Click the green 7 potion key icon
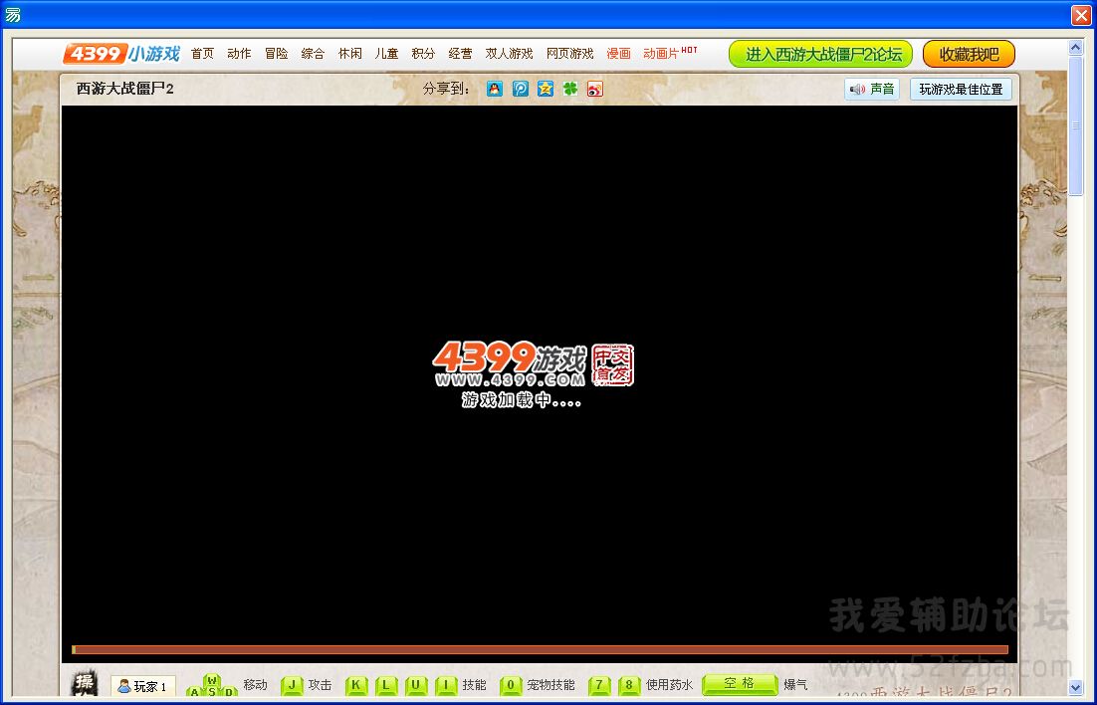 599,685
